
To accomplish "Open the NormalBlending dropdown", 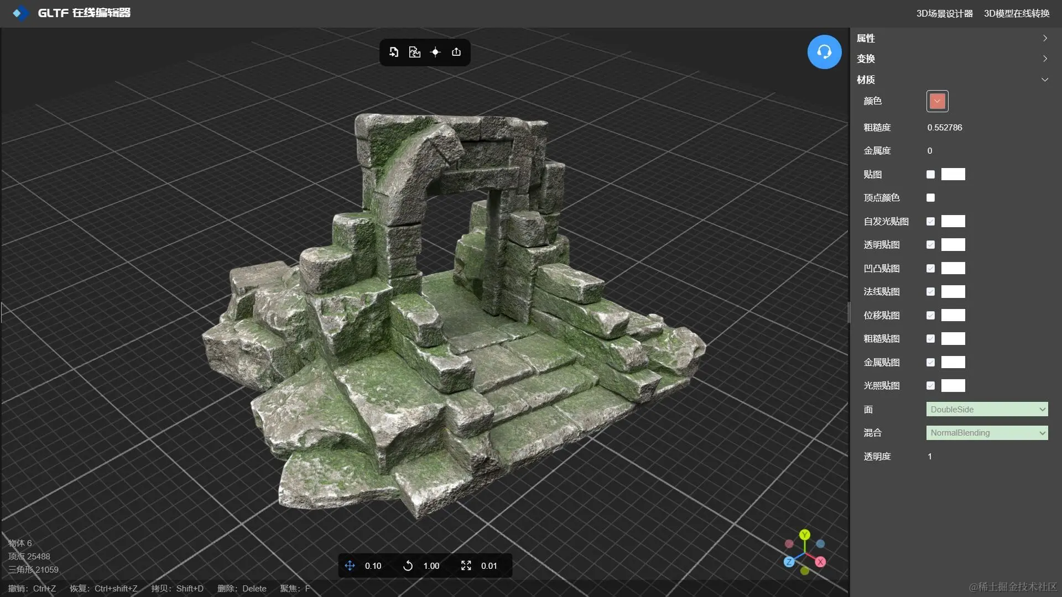I will coord(987,433).
